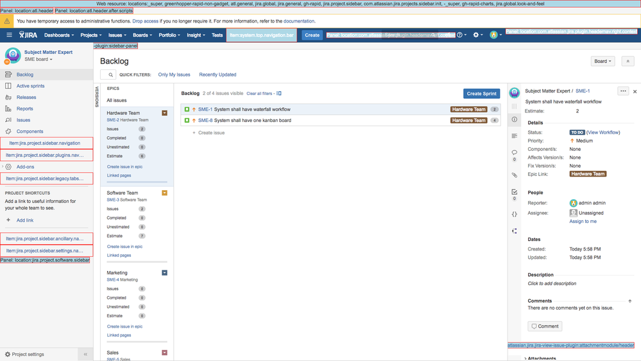Image resolution: width=641 pixels, height=361 pixels.
Task: Open the hamburger app switcher menu
Action: click(x=9, y=35)
